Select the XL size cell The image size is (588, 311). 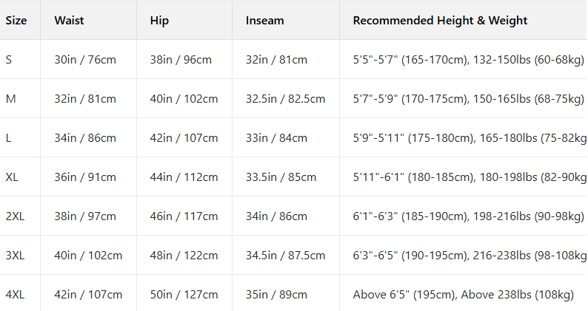point(12,177)
